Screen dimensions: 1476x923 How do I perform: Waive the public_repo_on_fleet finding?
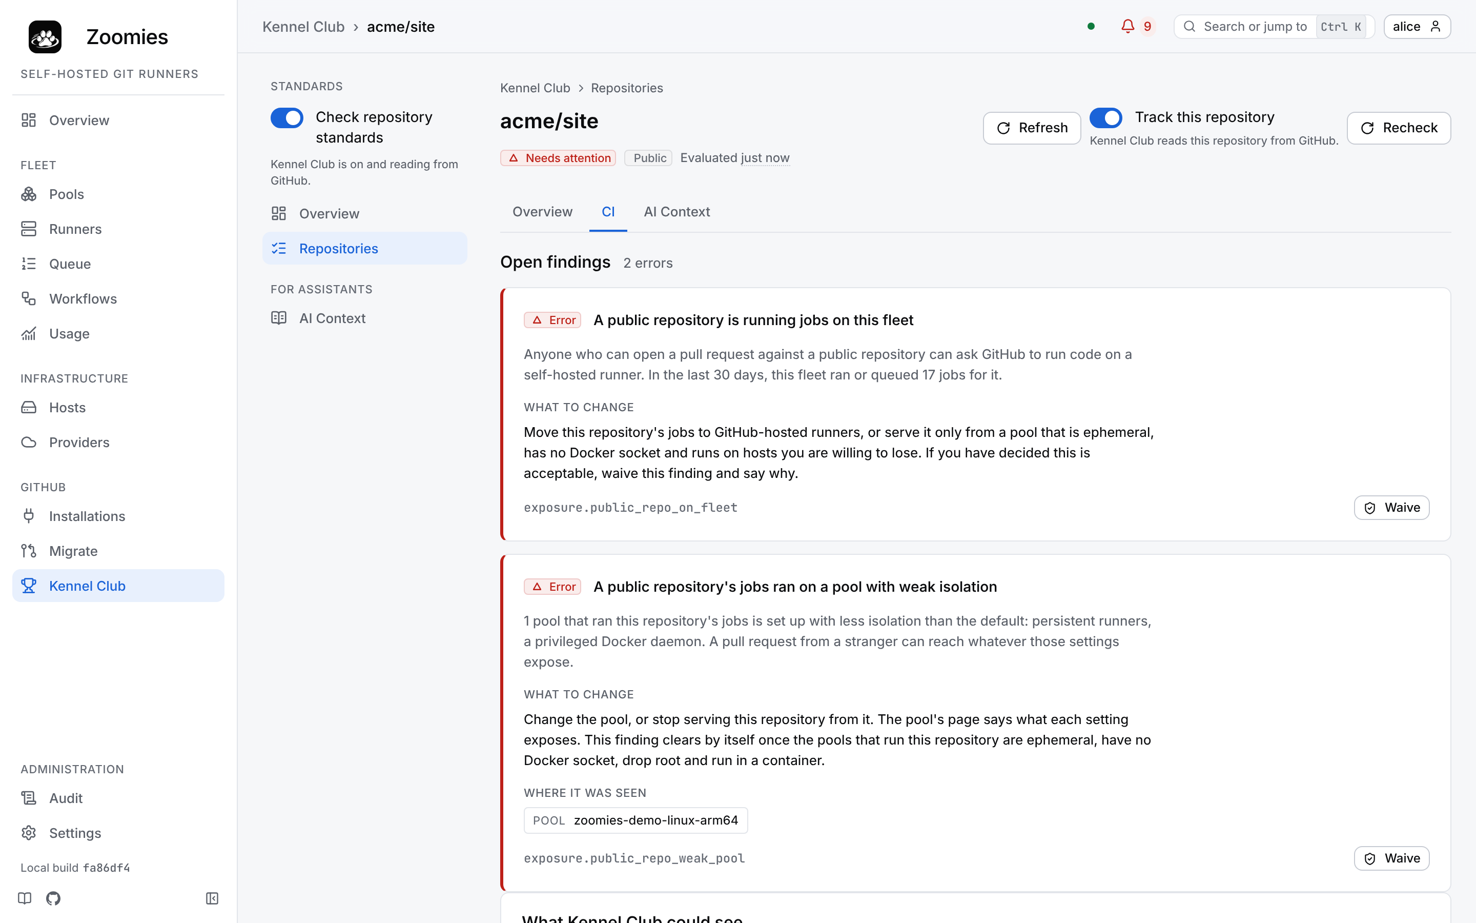(x=1391, y=507)
